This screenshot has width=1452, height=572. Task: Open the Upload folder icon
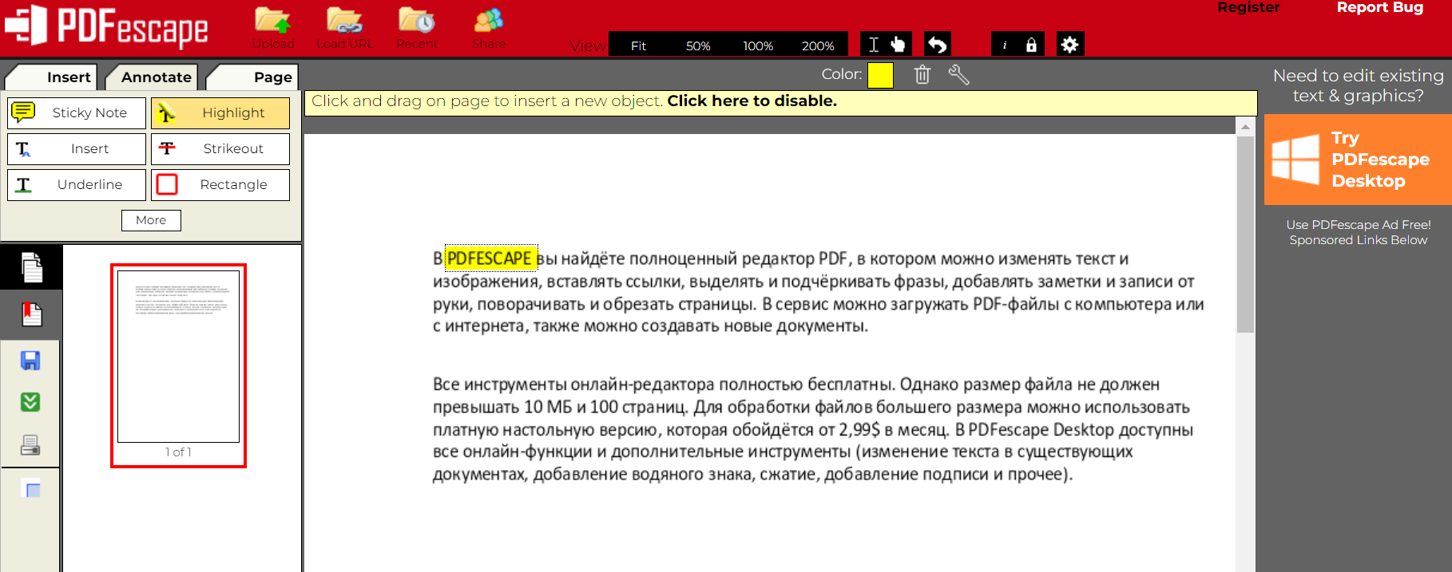point(273,21)
